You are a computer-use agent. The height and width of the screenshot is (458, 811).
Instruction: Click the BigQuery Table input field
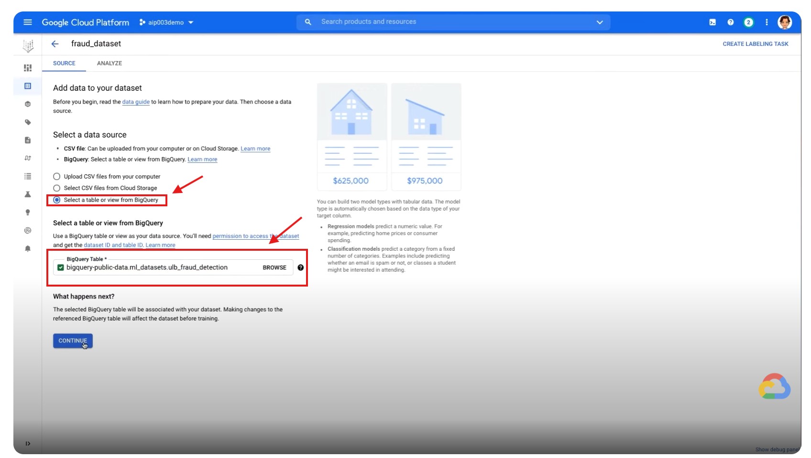158,268
